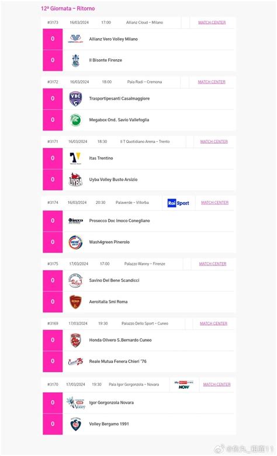Click the Wash4green Pinerolo round logo
This screenshot has height=456, width=277.
click(75, 242)
